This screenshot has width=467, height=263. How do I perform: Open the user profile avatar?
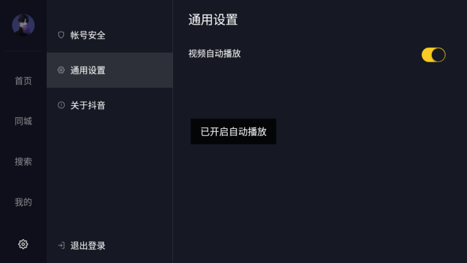pos(23,25)
